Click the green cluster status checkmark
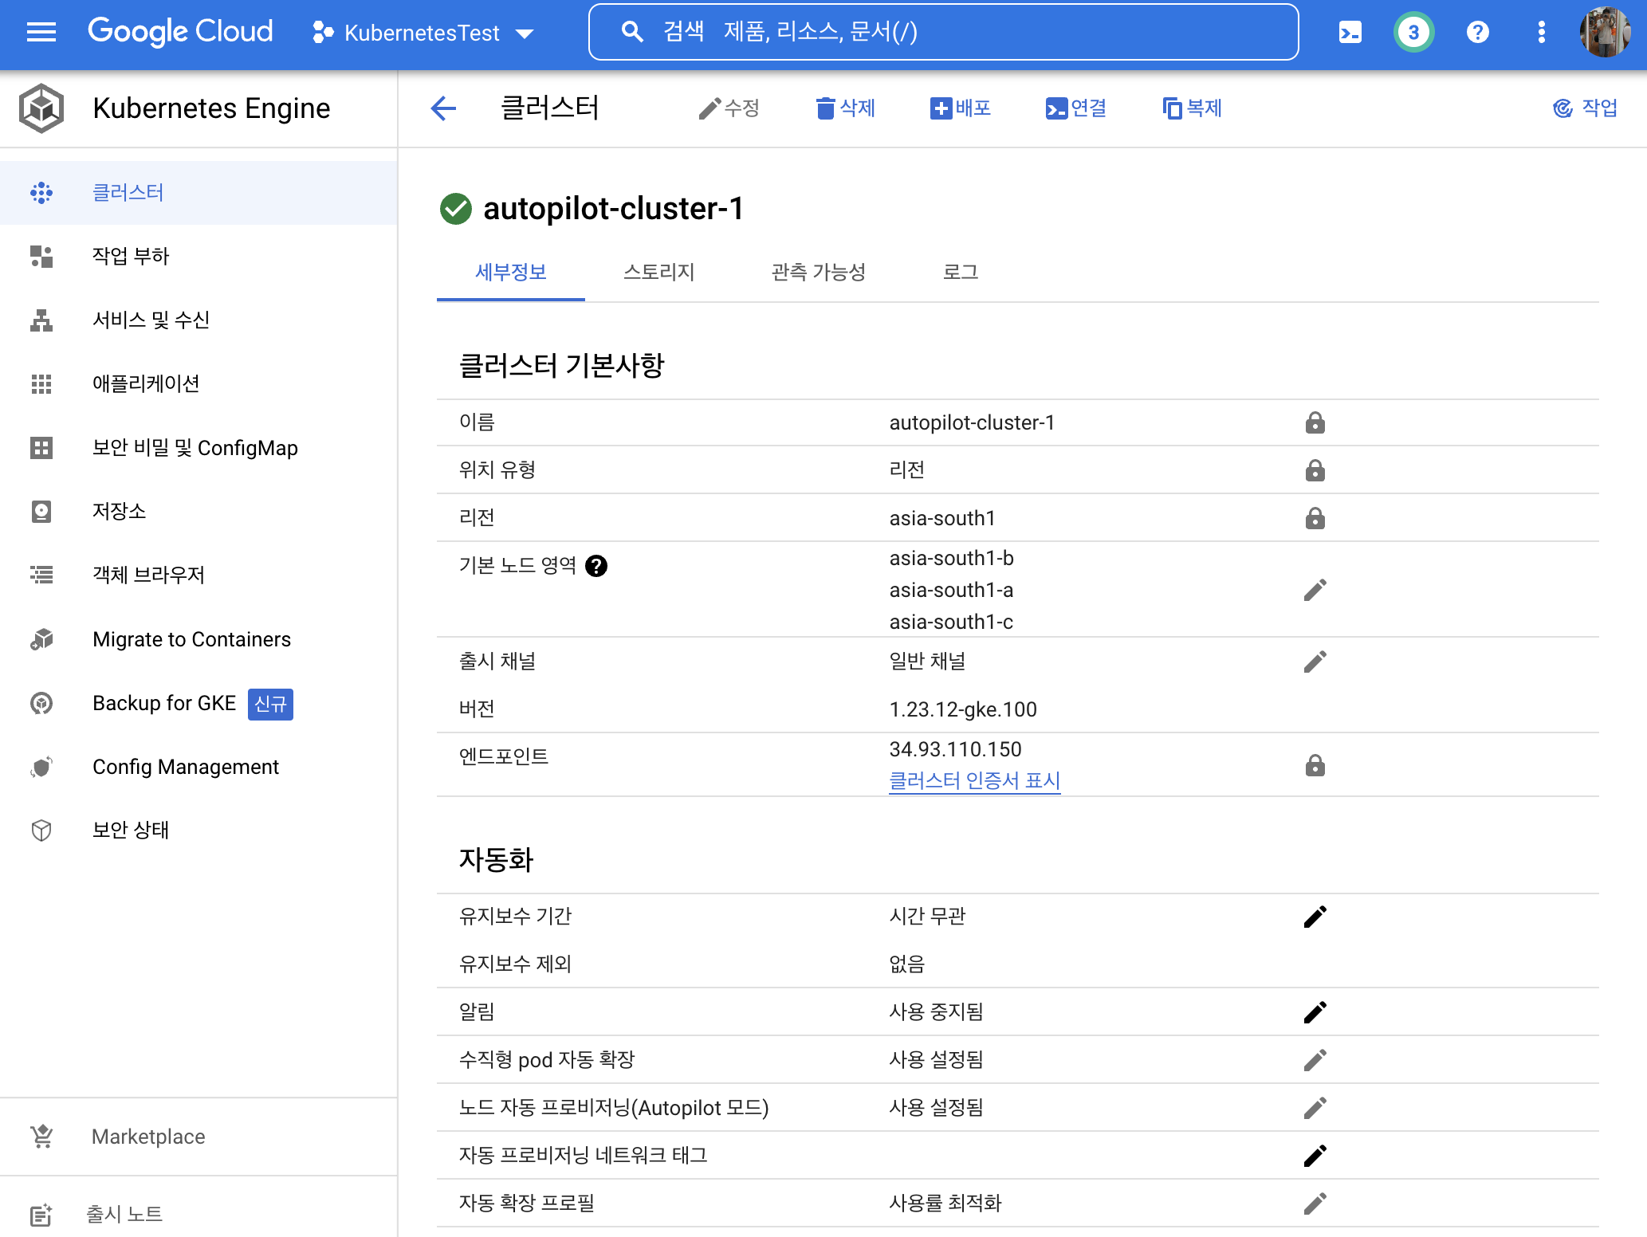Screen dimensions: 1647x1237 456,209
